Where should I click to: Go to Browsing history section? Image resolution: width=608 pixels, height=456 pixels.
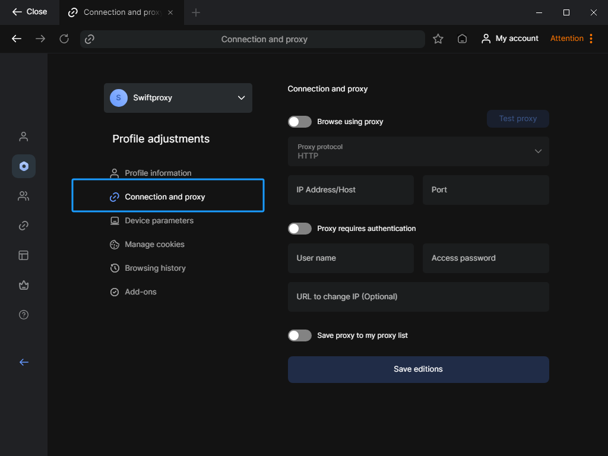155,268
